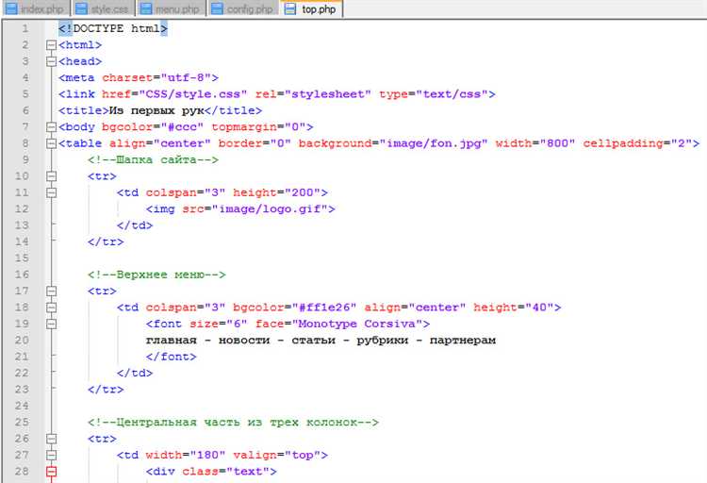707x483 pixels.
Task: Fold the body tag at line 7
Action: tap(51, 126)
